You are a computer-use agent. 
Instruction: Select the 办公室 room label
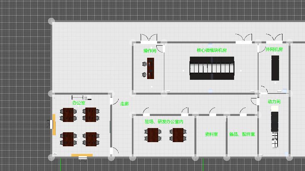click(79, 103)
